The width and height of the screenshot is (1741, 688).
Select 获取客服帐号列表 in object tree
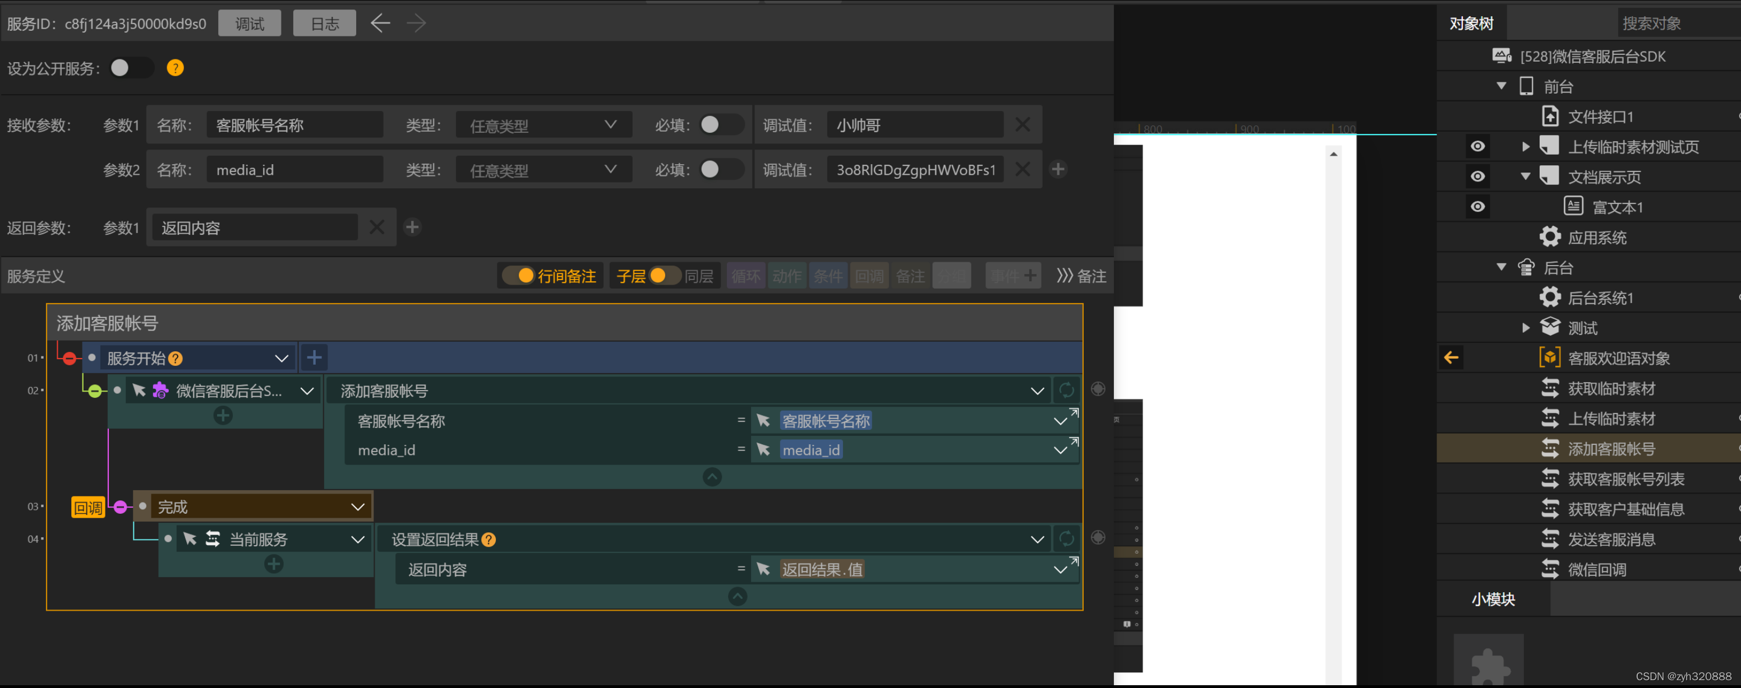[x=1625, y=480]
